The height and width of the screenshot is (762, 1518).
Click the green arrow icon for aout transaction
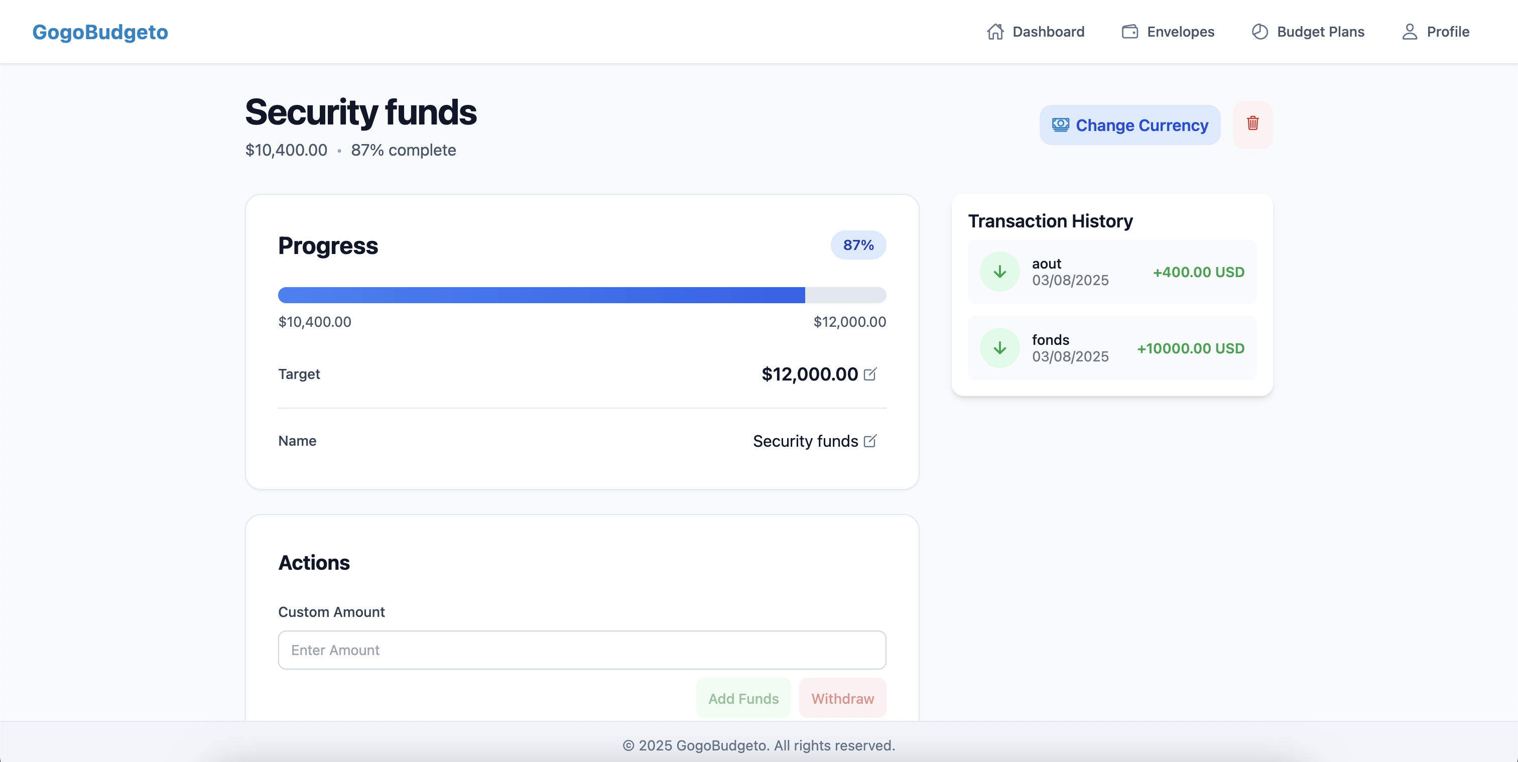[x=999, y=272]
